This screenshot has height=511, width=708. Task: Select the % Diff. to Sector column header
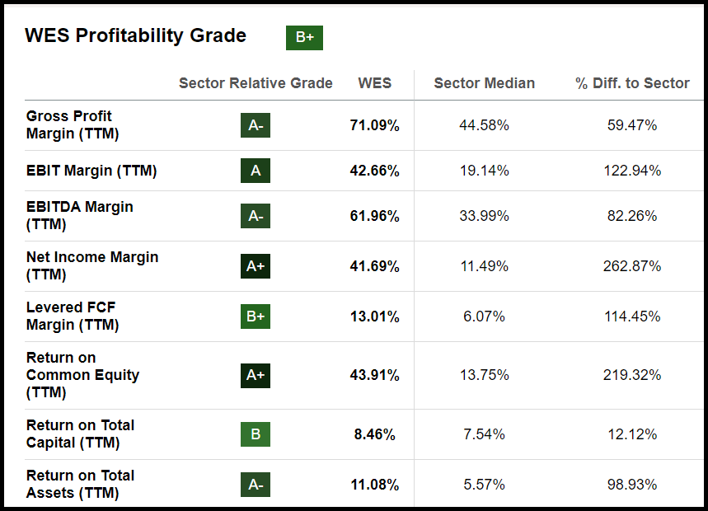(x=632, y=83)
